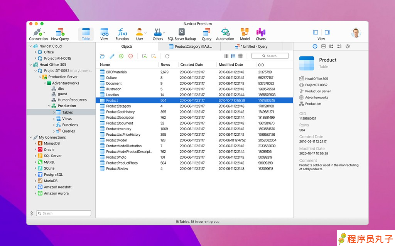Select the ProductModel table row
This screenshot has height=246, width=395.
194,140
